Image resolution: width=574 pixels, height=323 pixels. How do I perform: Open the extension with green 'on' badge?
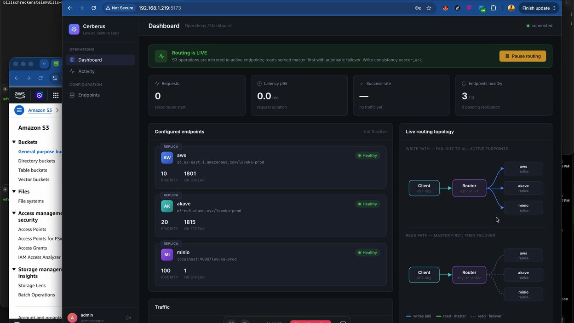click(482, 8)
